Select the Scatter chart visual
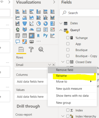The width and height of the screenshot is (99, 118). coord(32,24)
